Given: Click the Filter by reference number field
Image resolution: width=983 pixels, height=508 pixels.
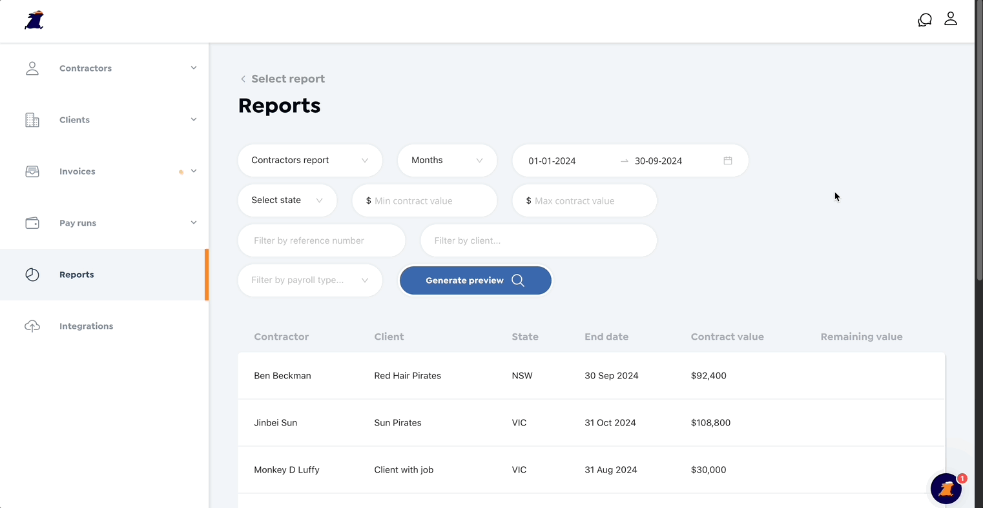Looking at the screenshot, I should coord(322,240).
